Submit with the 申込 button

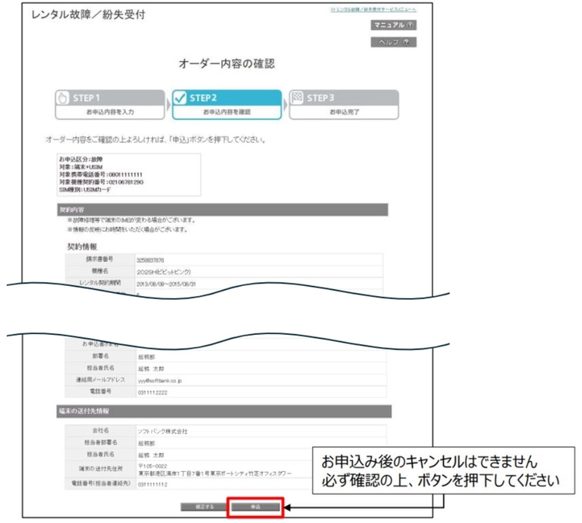tap(255, 507)
